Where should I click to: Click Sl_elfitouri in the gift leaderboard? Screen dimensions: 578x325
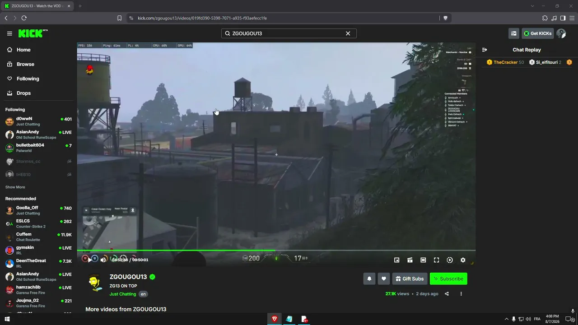[x=545, y=62]
